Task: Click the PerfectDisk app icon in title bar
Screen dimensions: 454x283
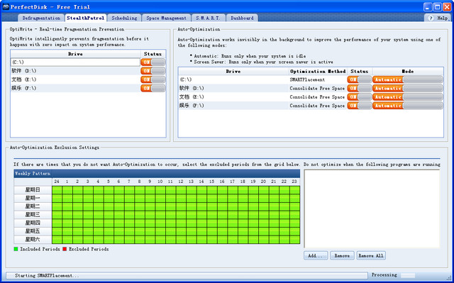Action: 6,7
